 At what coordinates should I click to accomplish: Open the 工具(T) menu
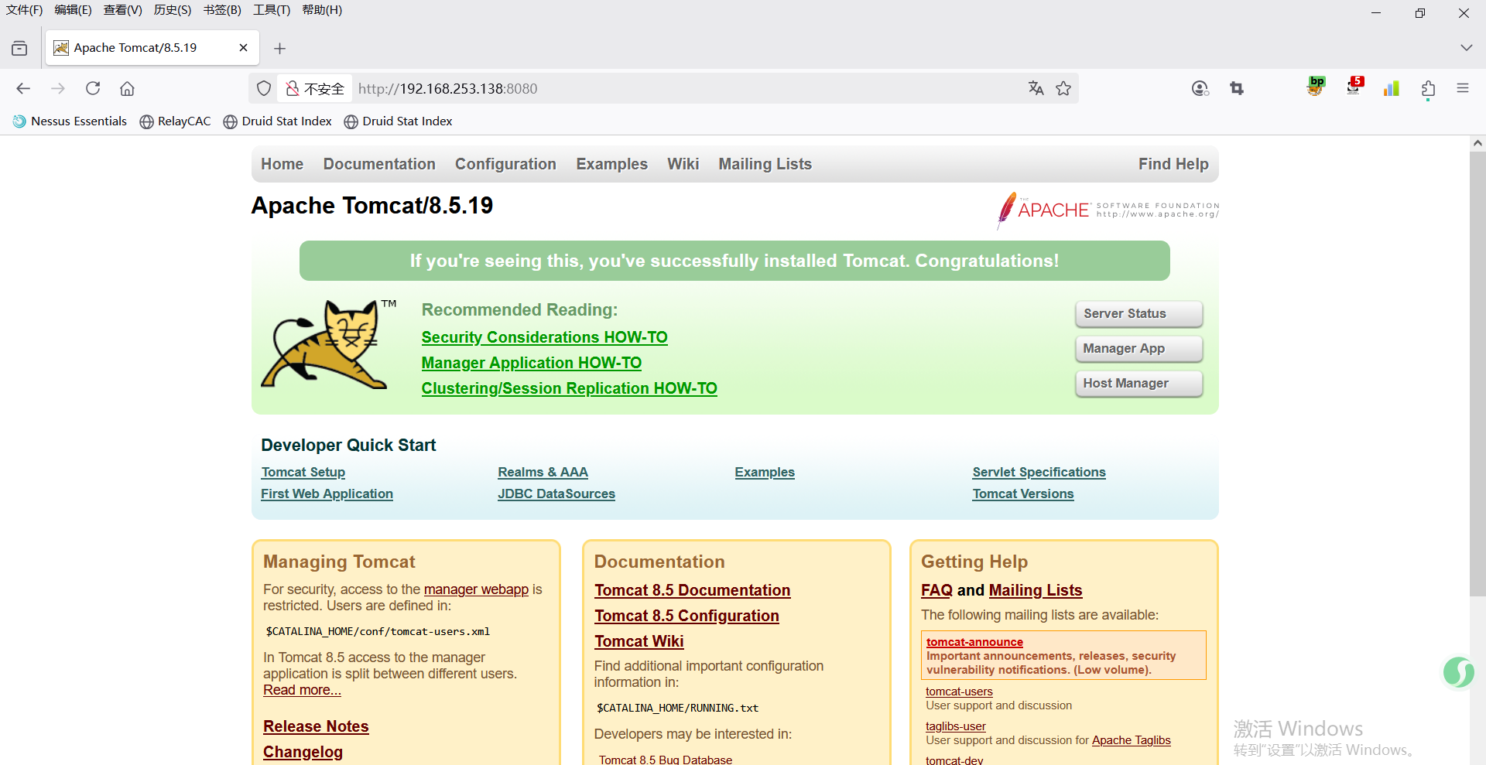272,10
